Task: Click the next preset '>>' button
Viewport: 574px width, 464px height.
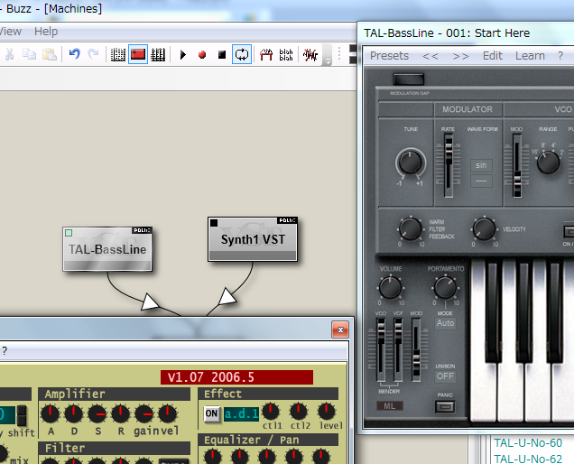Action: 461,55
